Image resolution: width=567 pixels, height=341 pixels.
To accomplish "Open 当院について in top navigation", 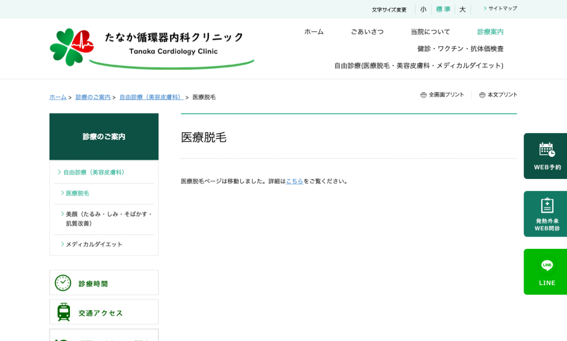I will [430, 32].
